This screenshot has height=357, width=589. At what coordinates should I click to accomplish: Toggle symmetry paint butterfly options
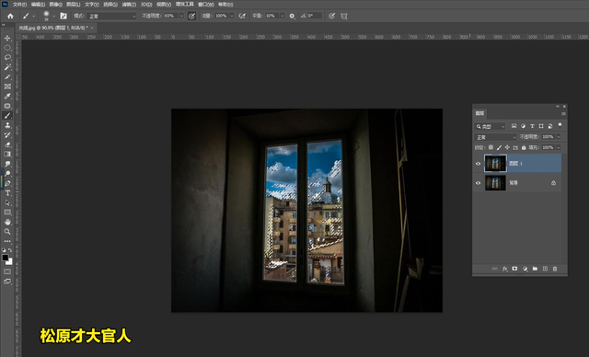pos(344,17)
